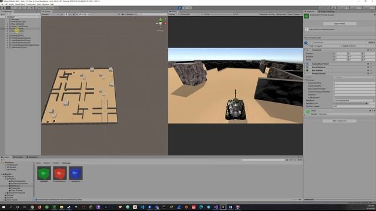Viewport: 376px width, 211px height.
Task: Open the Layout dropdown
Action: tap(368, 8)
